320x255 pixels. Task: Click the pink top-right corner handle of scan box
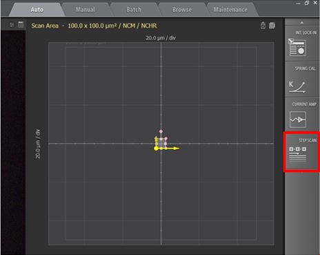point(166,139)
